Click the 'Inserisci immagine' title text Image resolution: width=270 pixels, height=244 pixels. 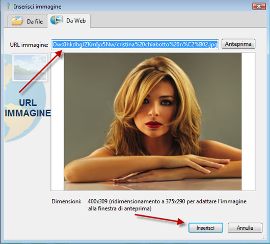(38, 7)
